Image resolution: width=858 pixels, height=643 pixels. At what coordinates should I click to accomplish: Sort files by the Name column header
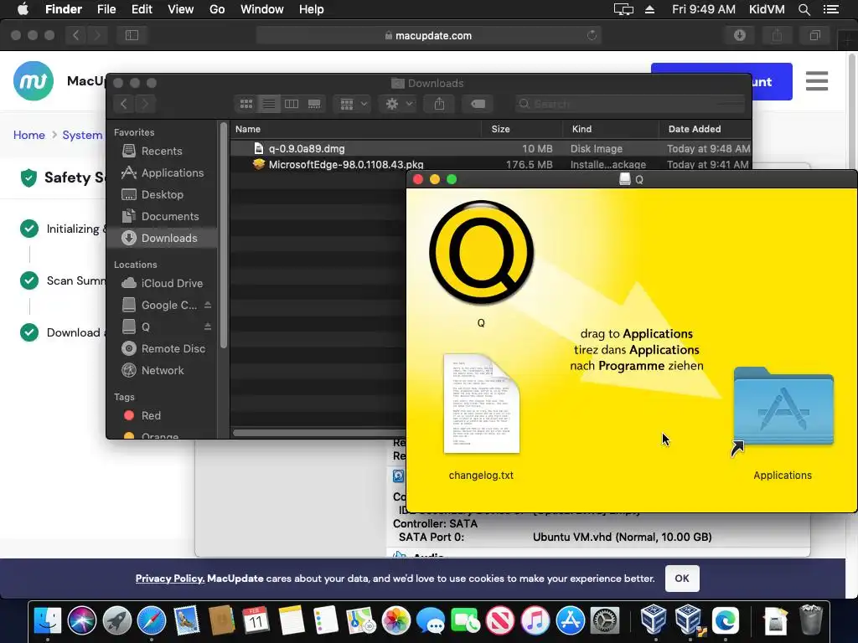pos(355,129)
